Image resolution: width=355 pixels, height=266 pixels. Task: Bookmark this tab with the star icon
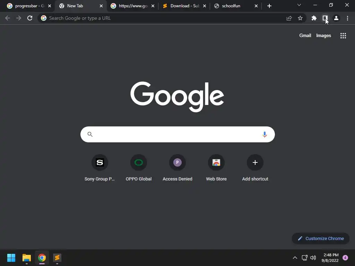[x=300, y=18]
